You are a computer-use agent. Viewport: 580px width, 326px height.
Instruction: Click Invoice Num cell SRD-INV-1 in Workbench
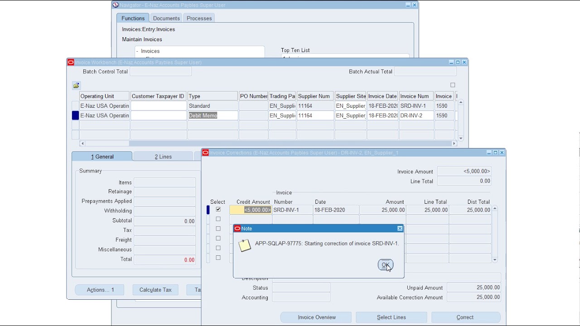(x=416, y=106)
